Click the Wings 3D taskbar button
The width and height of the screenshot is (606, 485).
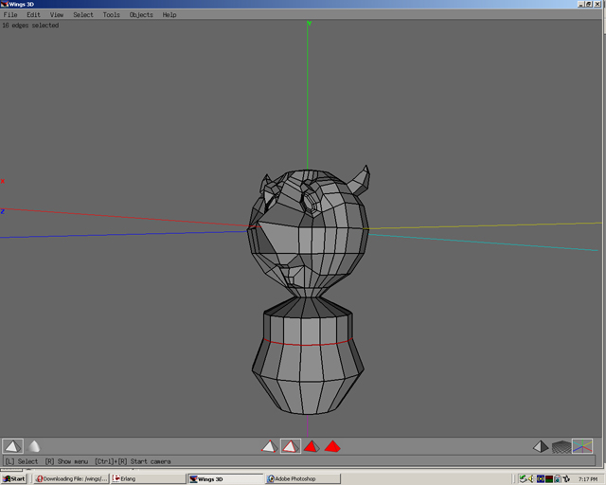tap(225, 478)
